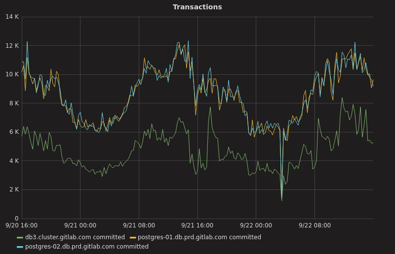Click the 9/20 16:00 time axis label
Screen dimensions: 395x254
21,225
